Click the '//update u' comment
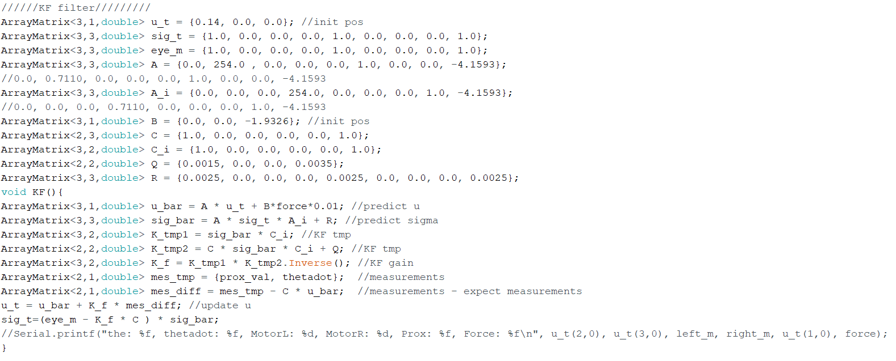 point(220,305)
